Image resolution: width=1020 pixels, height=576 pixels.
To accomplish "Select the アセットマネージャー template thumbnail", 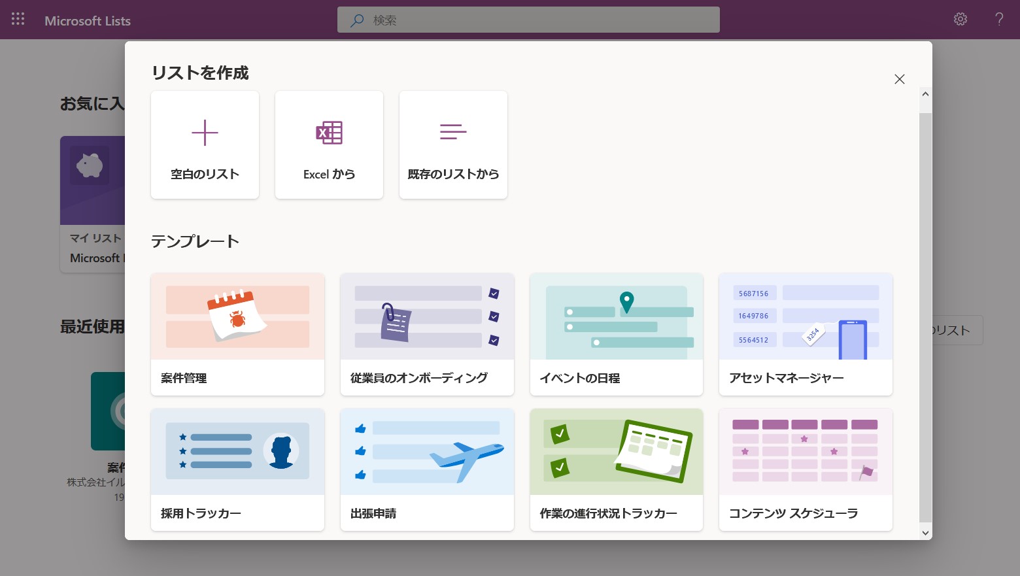I will tap(806, 316).
